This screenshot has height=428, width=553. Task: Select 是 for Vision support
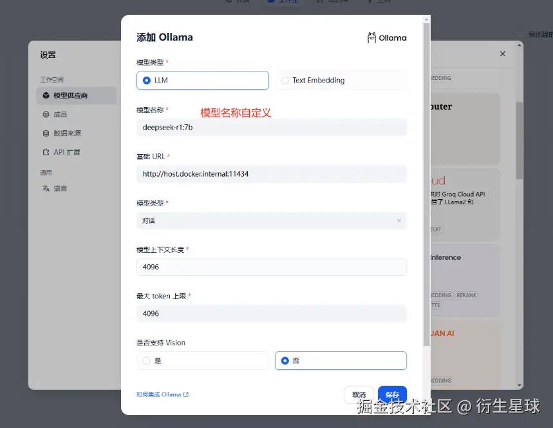[x=202, y=360]
